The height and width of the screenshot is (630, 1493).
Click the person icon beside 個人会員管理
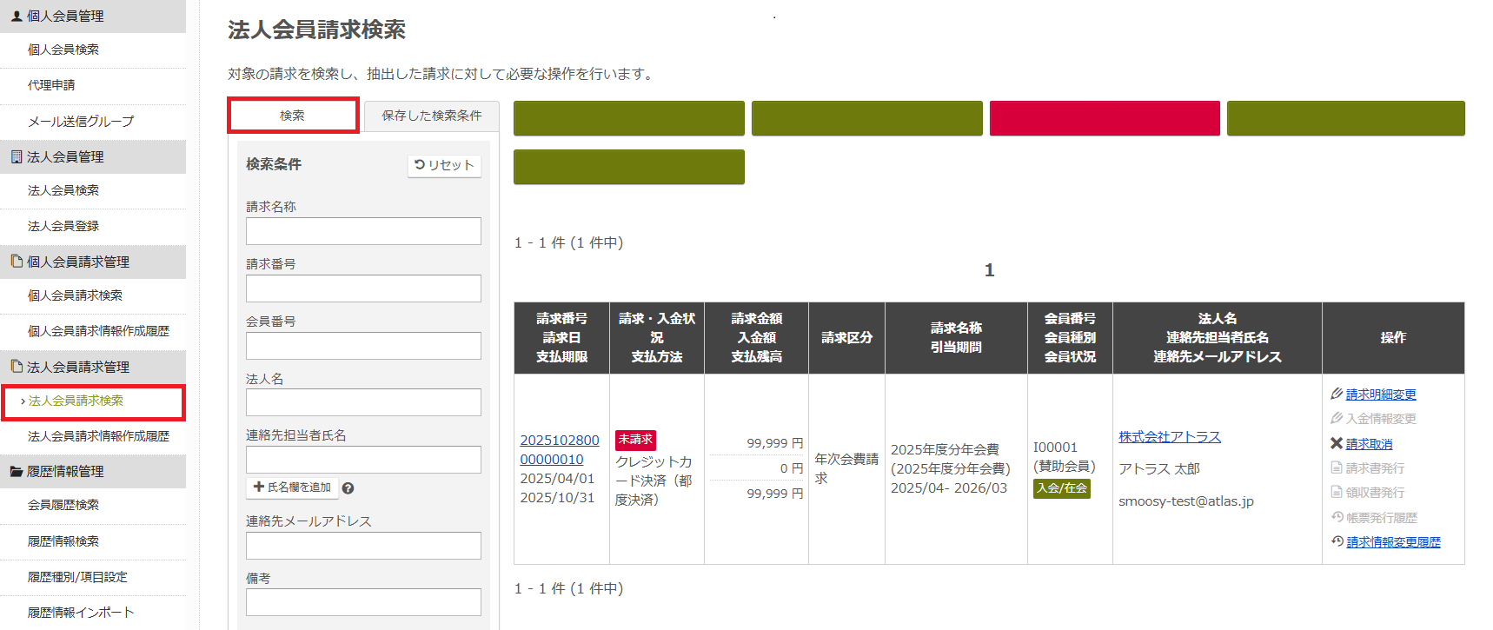tap(16, 16)
